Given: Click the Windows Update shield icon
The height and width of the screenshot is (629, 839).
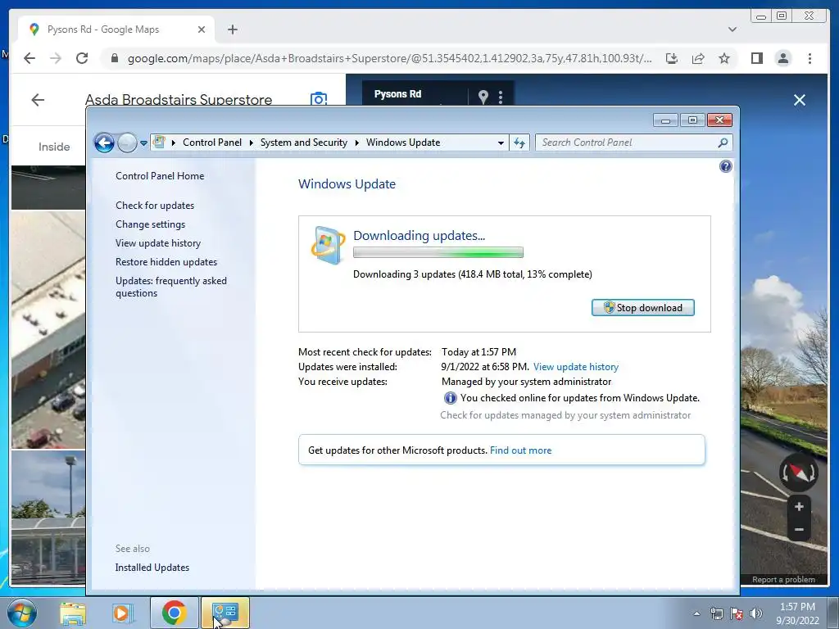Looking at the screenshot, I should [x=328, y=245].
